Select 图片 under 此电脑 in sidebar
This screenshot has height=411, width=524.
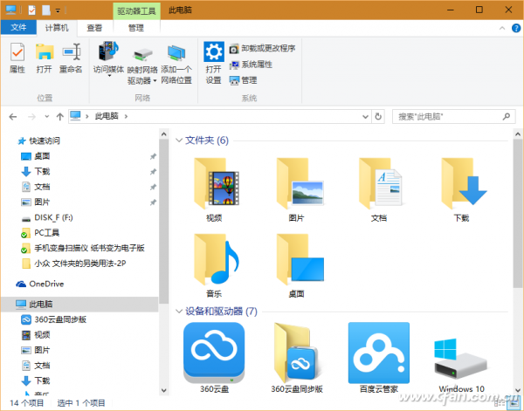(x=36, y=350)
